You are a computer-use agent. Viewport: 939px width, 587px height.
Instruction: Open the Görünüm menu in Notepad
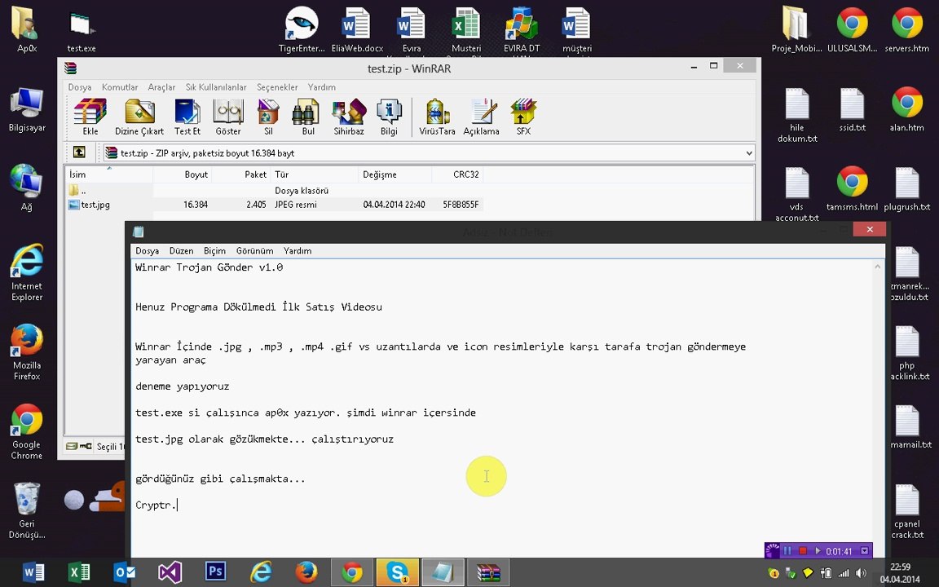pos(254,250)
